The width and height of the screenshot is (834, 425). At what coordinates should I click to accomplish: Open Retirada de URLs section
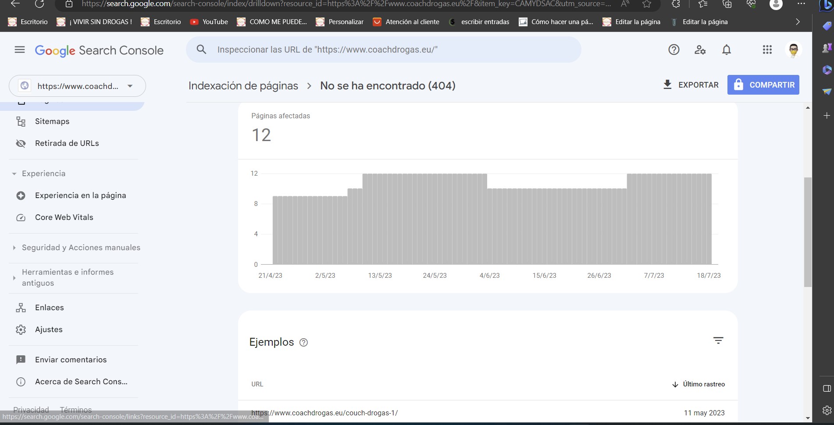(x=67, y=143)
